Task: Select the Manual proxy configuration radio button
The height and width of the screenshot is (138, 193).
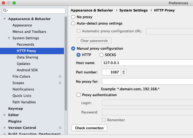Action: (x=73, y=49)
